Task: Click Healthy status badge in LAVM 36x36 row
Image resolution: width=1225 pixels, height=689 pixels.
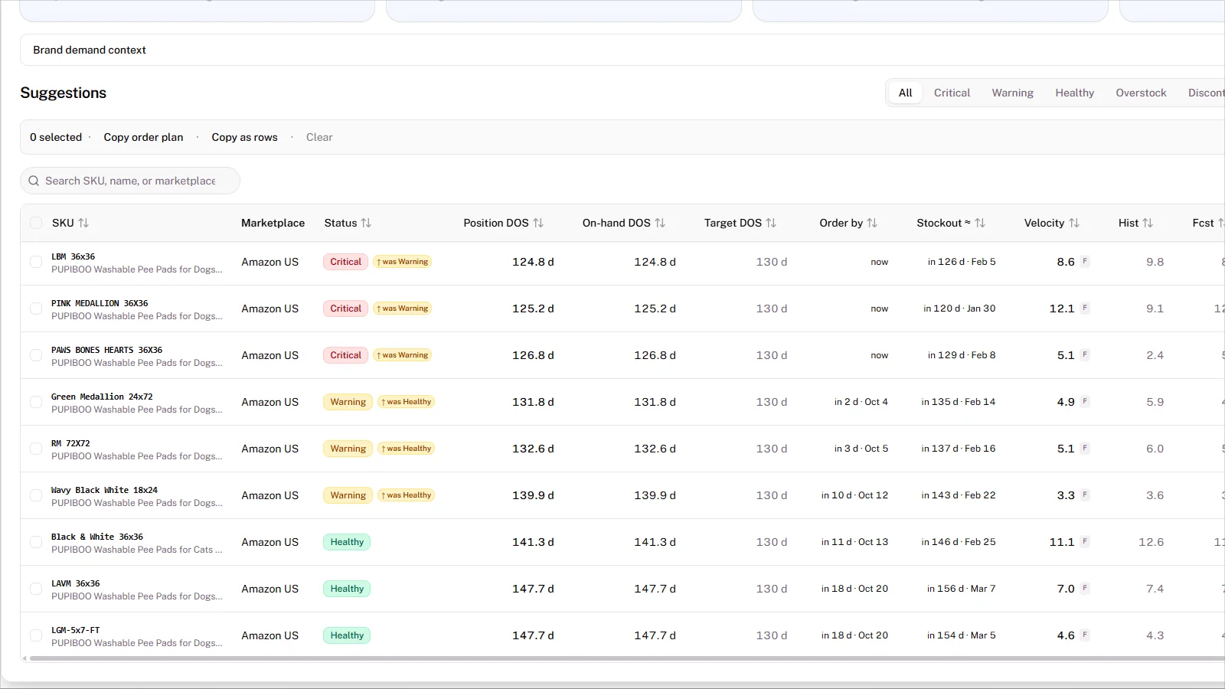Action: point(347,589)
